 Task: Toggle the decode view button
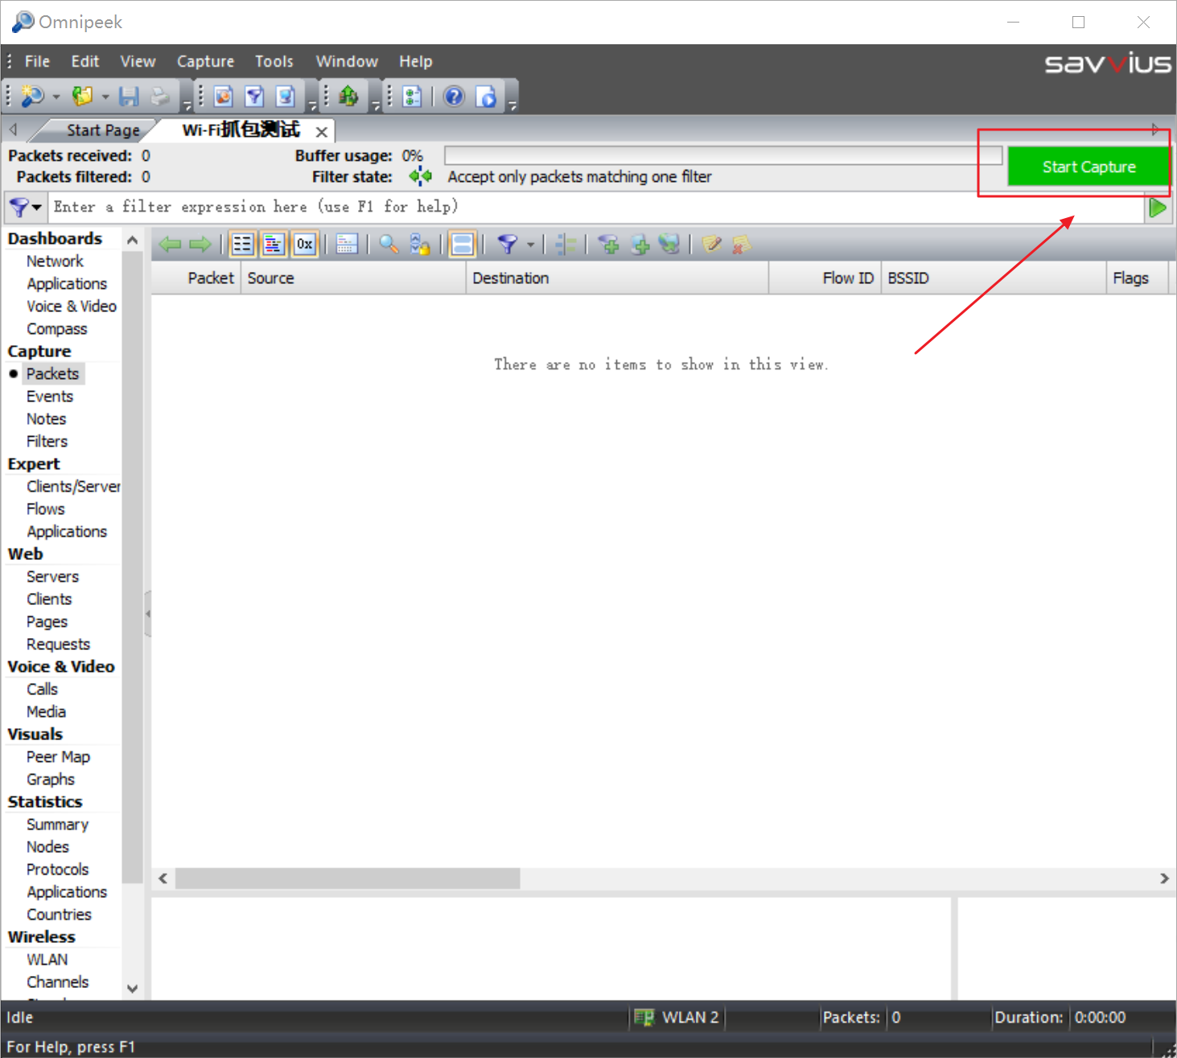tap(274, 245)
